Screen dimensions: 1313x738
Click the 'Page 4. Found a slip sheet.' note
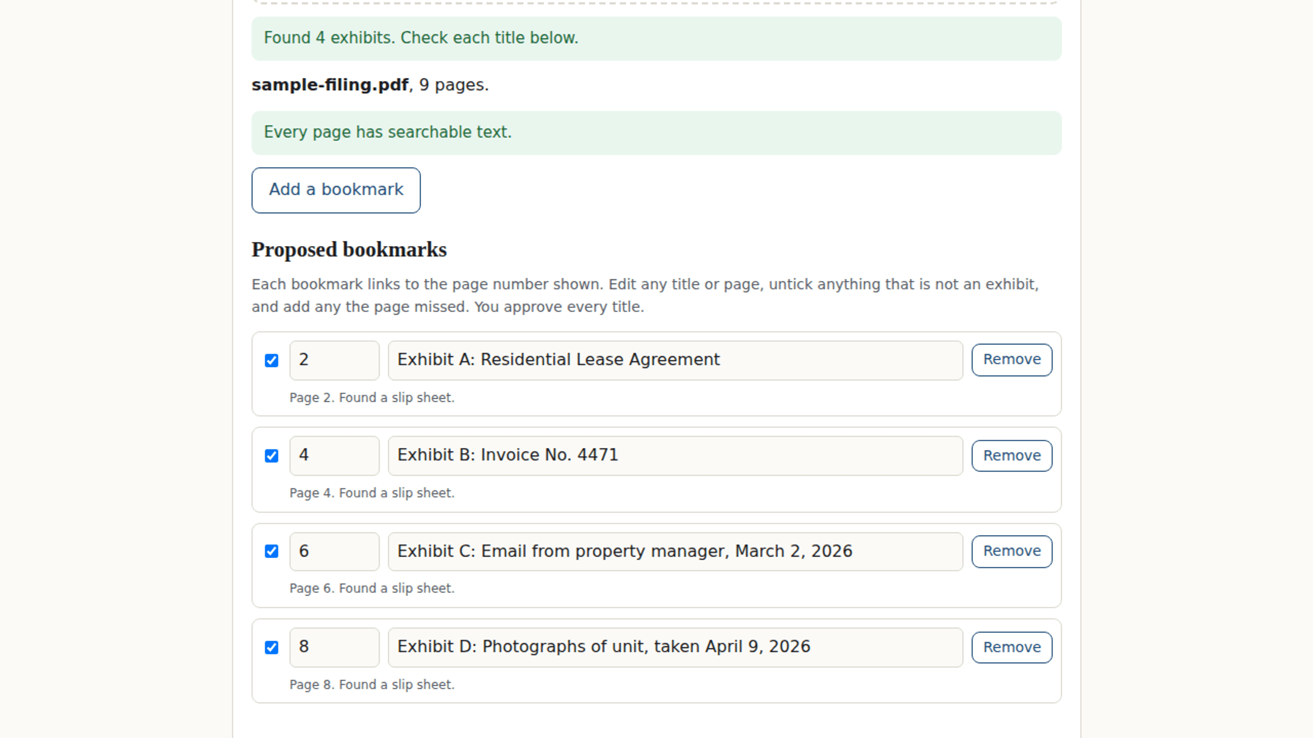(x=372, y=493)
